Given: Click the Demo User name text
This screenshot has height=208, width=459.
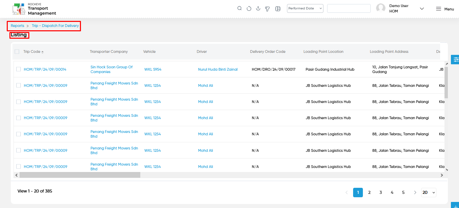Looking at the screenshot, I should click(399, 6).
